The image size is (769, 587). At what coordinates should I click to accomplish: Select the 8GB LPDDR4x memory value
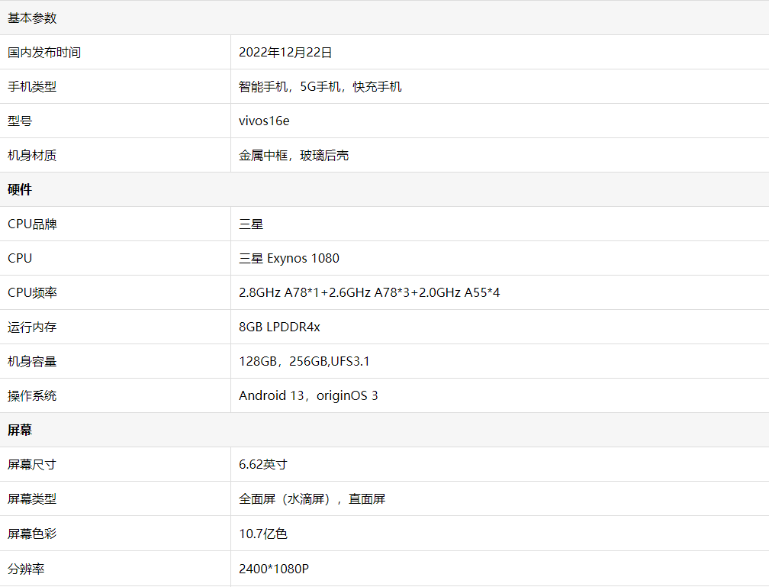pos(281,327)
